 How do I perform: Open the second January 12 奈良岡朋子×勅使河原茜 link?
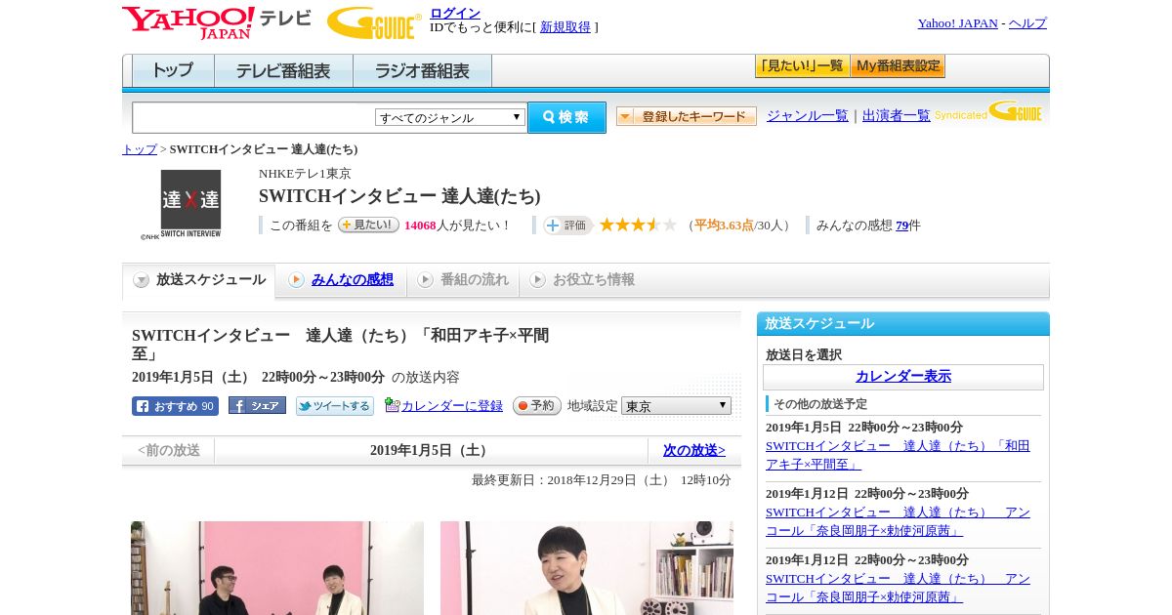[898, 588]
